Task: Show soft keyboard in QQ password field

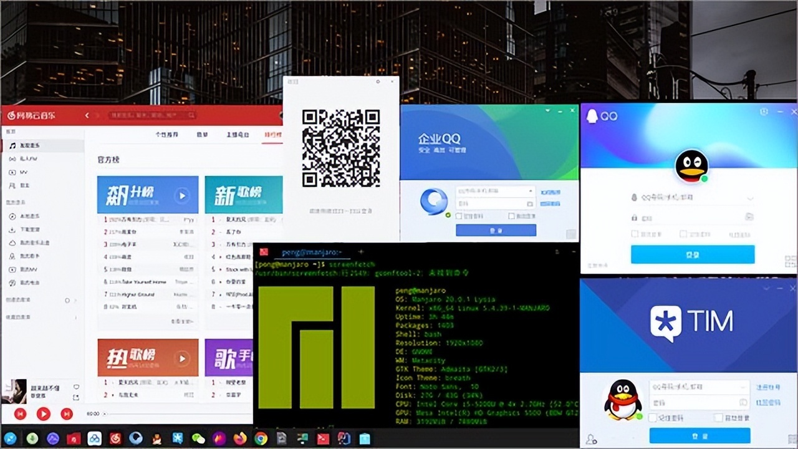Action: (749, 217)
